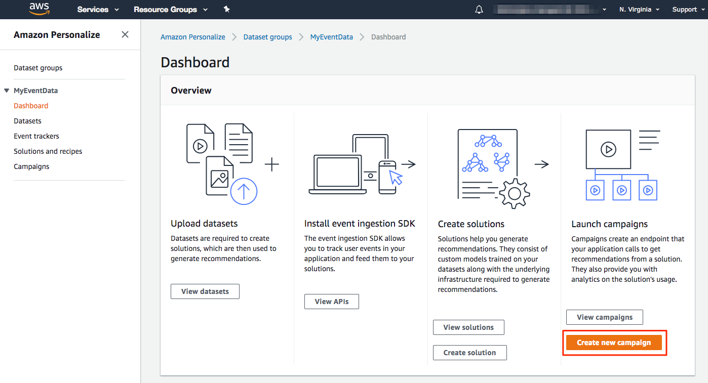Open the account name dropdown
Image resolution: width=708 pixels, height=383 pixels.
click(549, 9)
